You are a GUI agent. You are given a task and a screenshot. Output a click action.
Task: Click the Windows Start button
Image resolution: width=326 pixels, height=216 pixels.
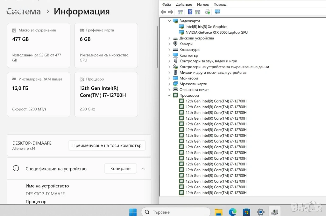click(x=133, y=212)
